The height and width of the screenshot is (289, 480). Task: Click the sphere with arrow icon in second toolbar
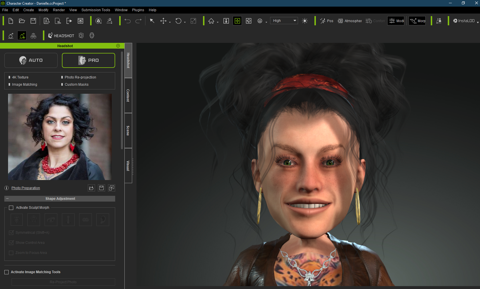click(11, 36)
